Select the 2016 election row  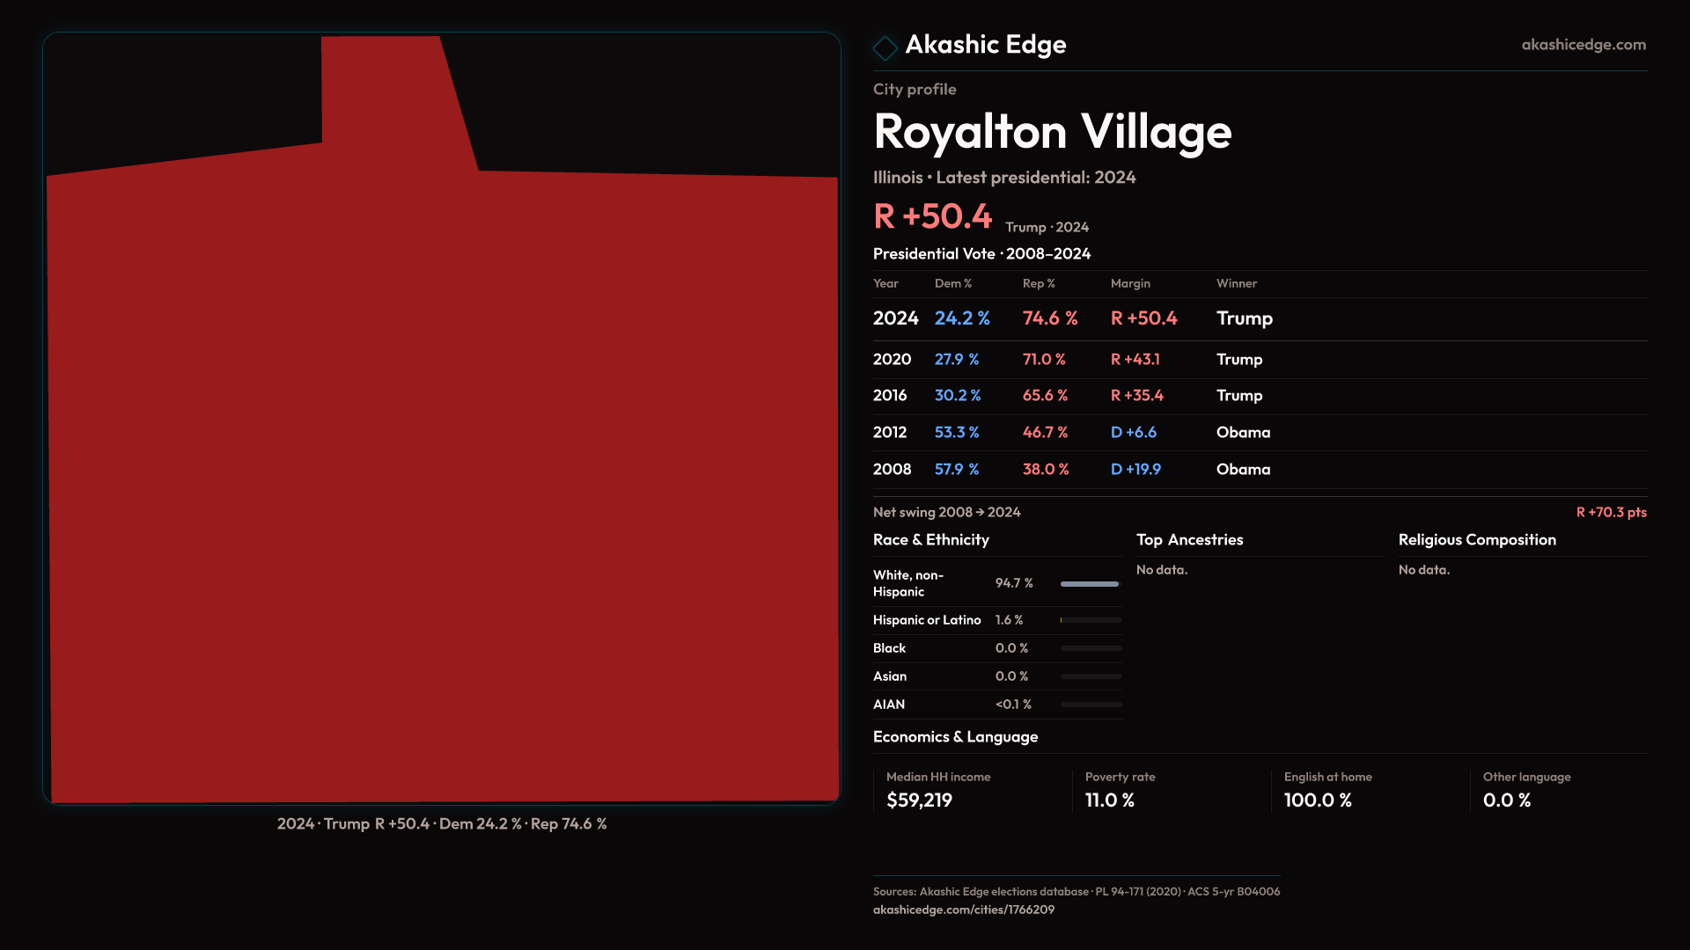pos(1072,396)
